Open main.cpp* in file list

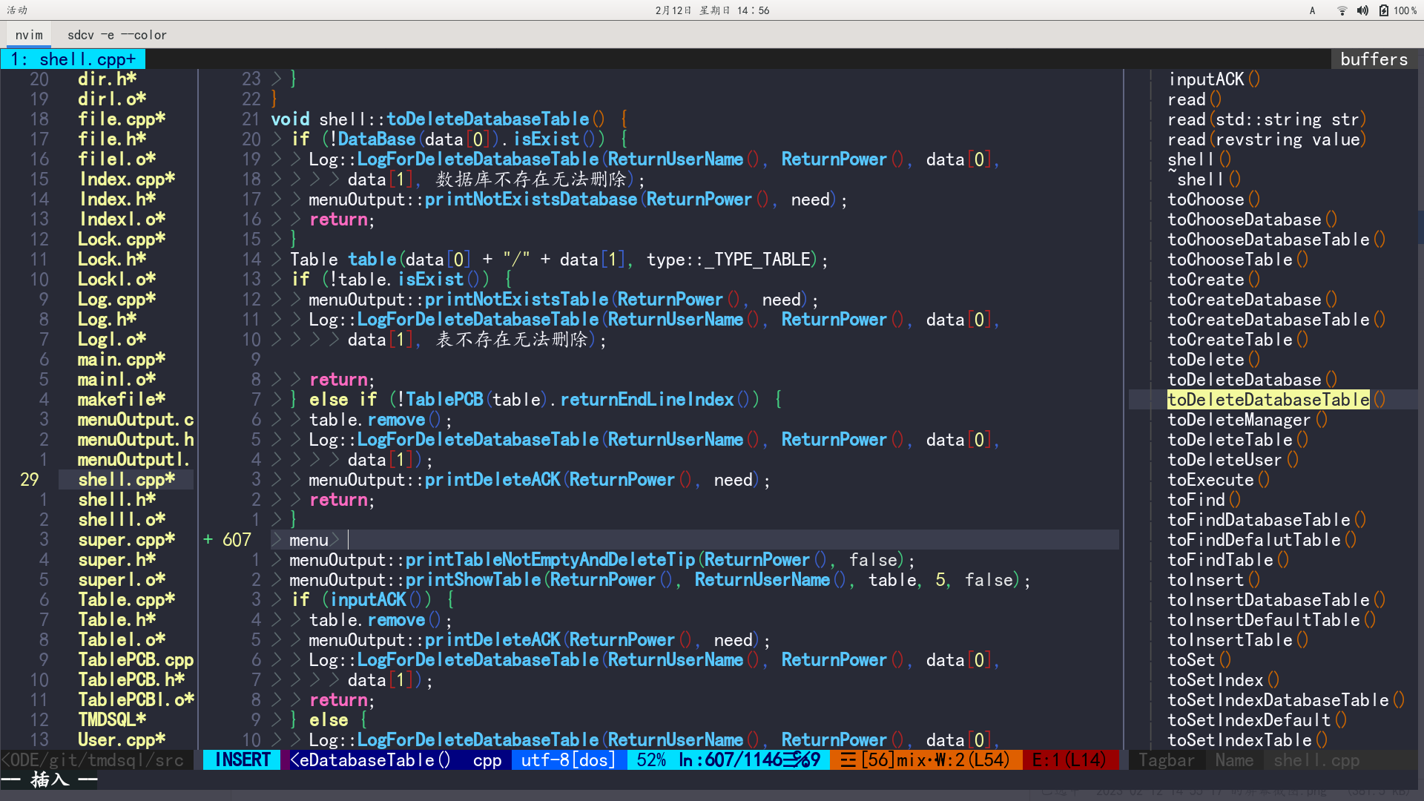122,360
